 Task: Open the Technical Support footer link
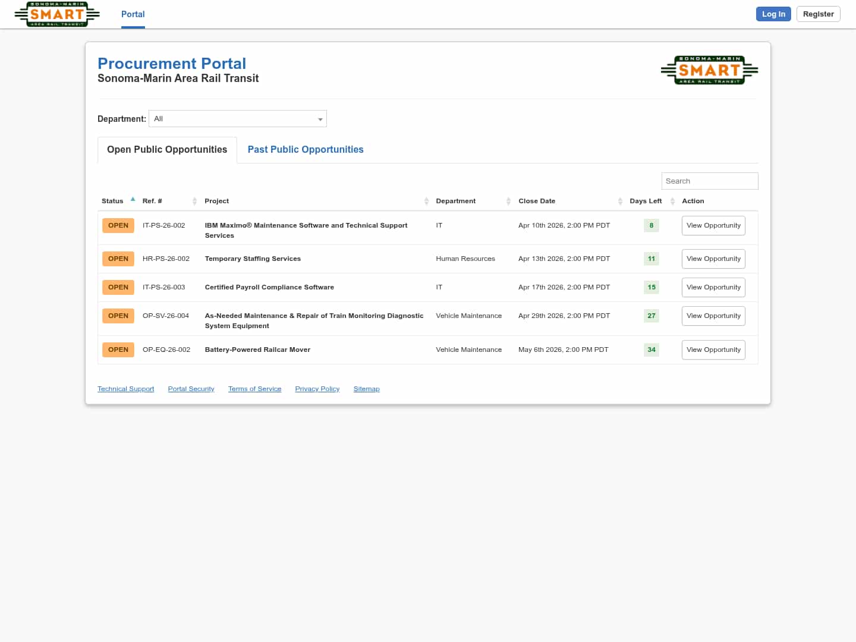click(125, 389)
